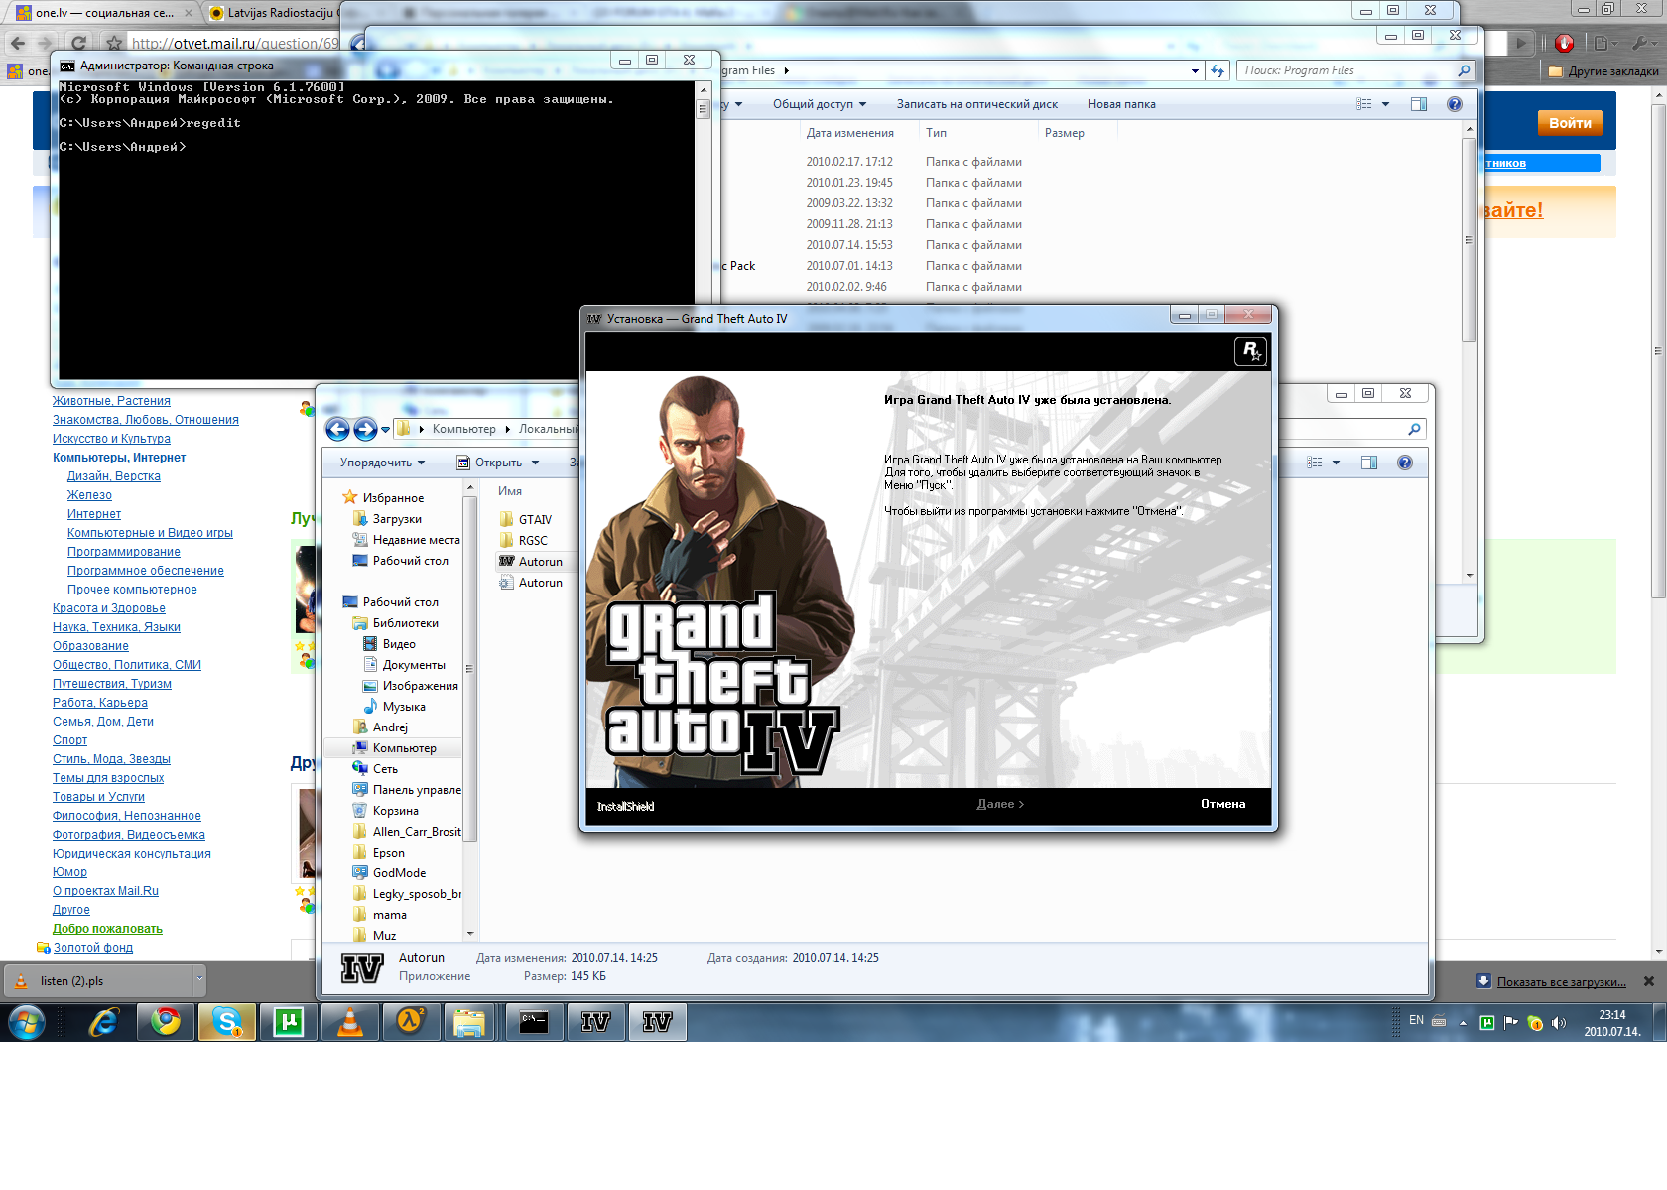1667x1190 pixels.
Task: Open the Half-Life icon on the taskbar
Action: [411, 1022]
